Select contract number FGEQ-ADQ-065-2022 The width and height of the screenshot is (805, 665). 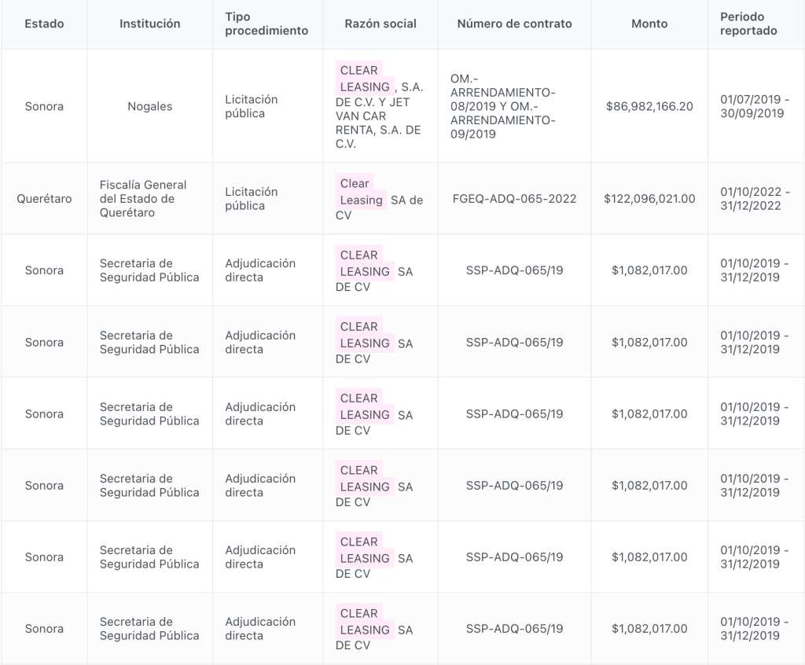(x=514, y=199)
